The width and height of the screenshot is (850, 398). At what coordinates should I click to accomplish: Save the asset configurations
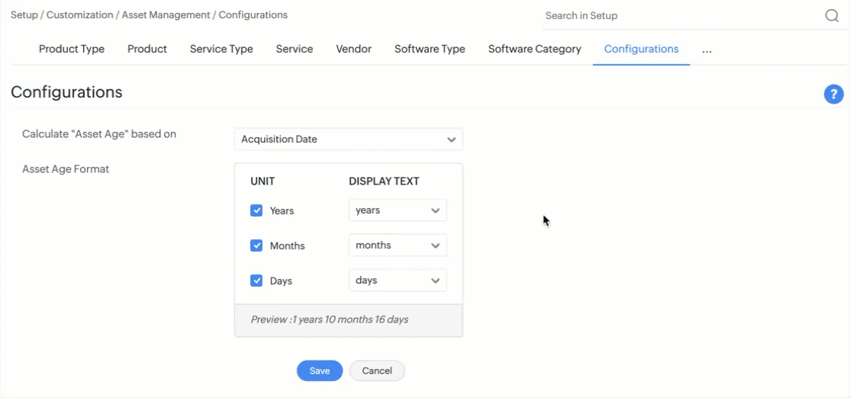[320, 371]
